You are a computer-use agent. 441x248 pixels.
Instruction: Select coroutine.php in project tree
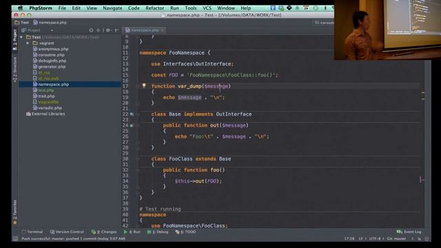tap(49, 55)
